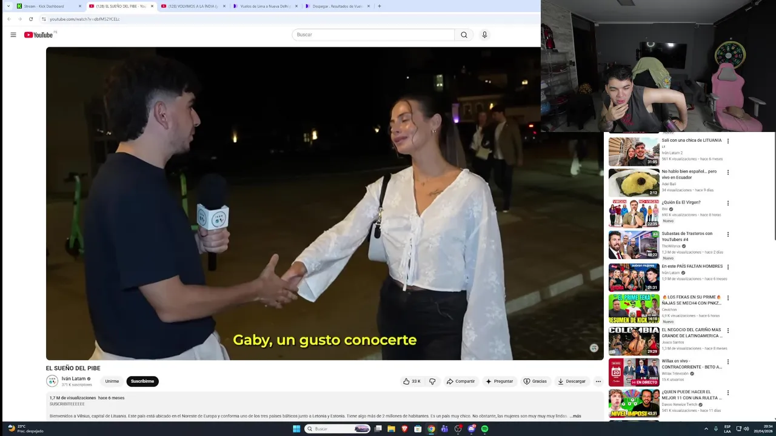
Task: Click the browser address bar URL
Action: [x=84, y=19]
